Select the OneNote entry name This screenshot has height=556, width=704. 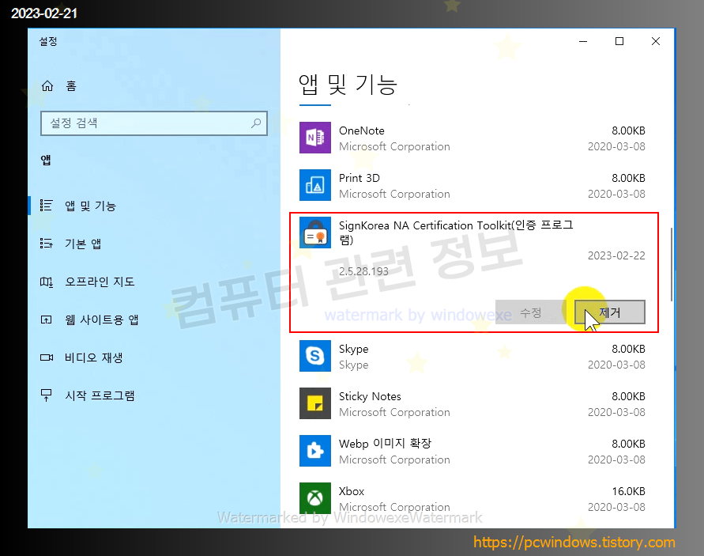pos(361,130)
